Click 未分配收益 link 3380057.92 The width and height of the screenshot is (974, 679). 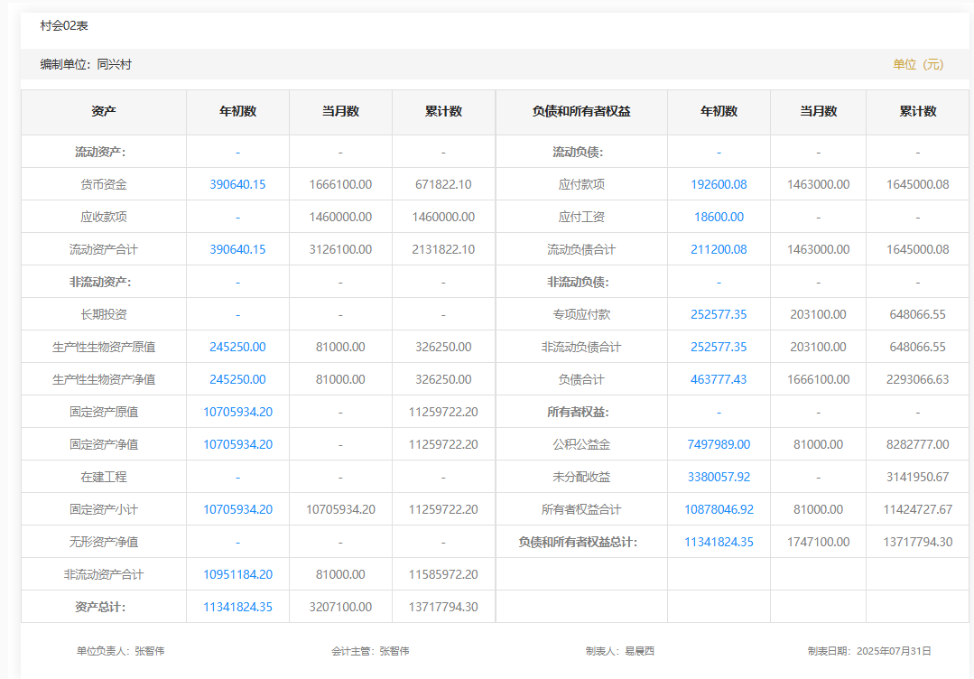(719, 477)
